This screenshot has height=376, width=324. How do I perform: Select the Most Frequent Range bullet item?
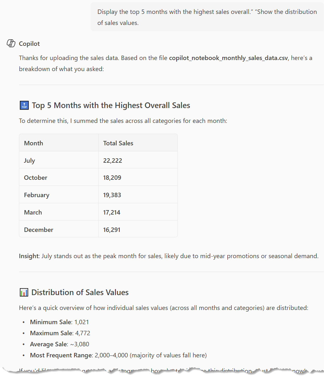pos(118,355)
